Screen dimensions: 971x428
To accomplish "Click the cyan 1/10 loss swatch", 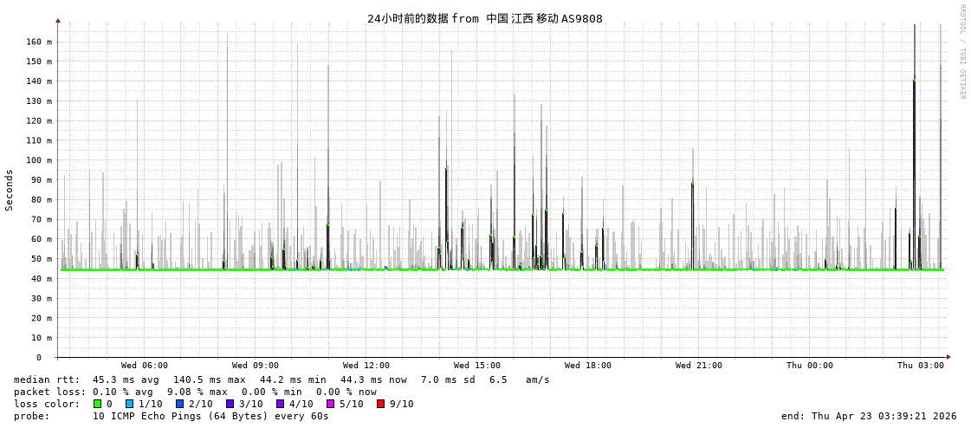I will tap(129, 404).
